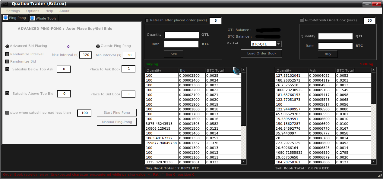Click the Buy Book Total 2.8872 BTC text
383x179 pixels.
tap(172, 168)
